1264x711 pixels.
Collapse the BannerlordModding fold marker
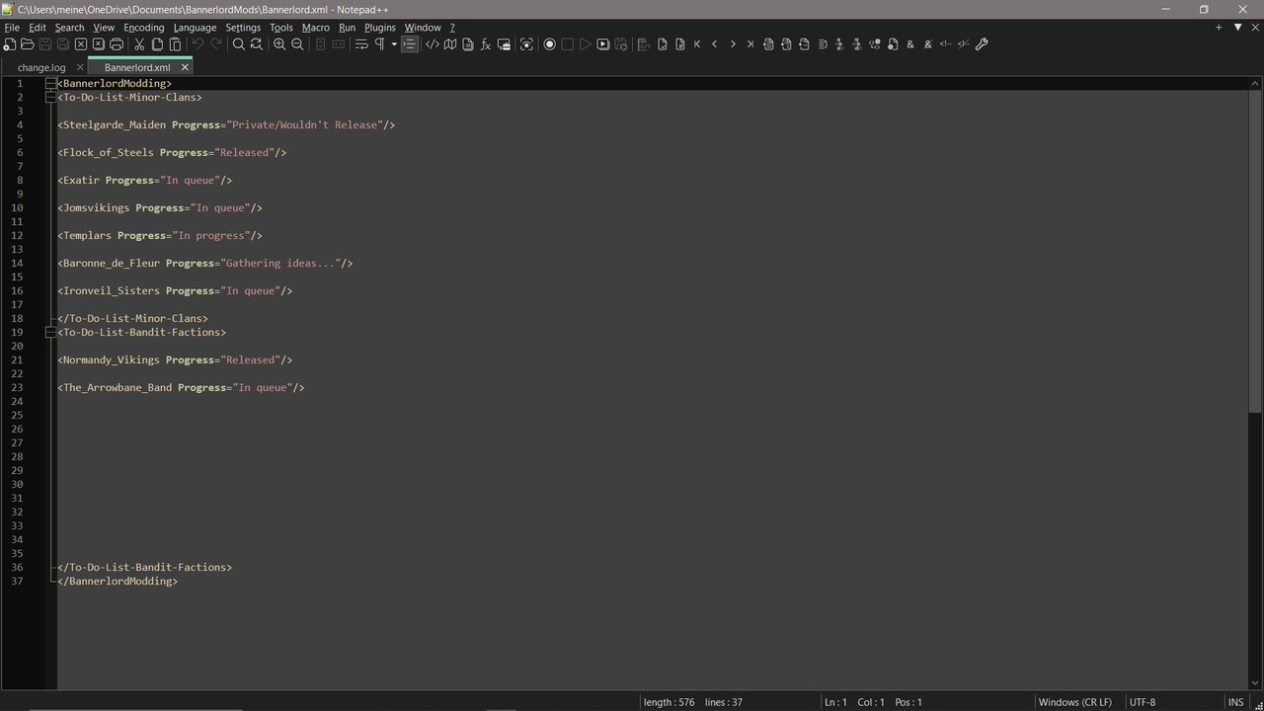tap(51, 84)
